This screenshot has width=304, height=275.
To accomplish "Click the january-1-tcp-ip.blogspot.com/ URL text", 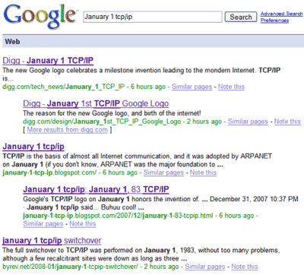I will [49, 172].
